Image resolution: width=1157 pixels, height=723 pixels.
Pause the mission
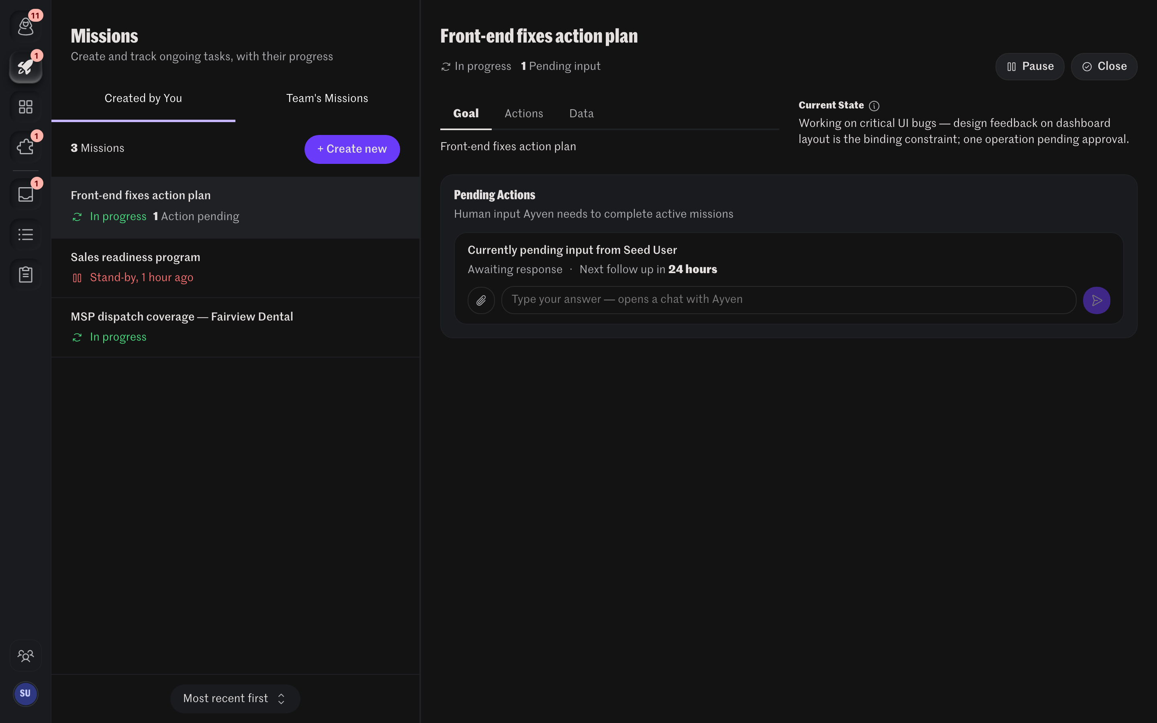click(x=1030, y=66)
